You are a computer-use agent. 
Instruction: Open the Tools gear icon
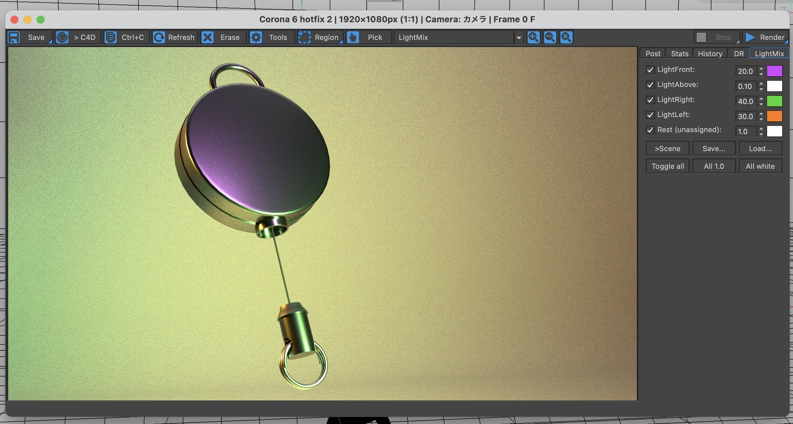click(256, 37)
